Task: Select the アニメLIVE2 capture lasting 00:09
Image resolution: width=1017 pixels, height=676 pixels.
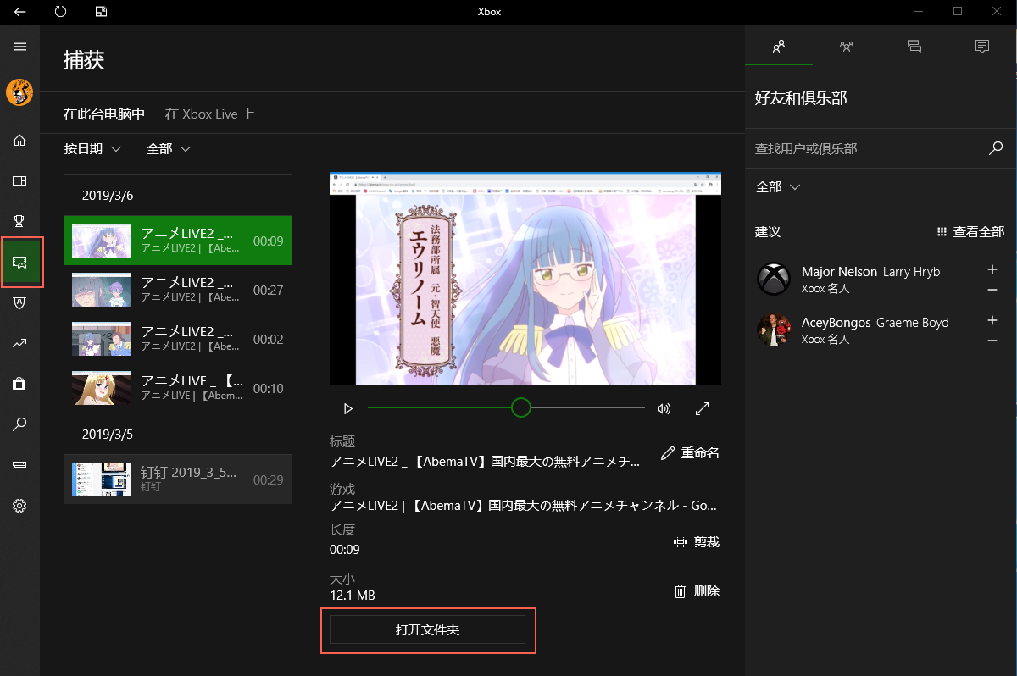Action: pos(178,241)
